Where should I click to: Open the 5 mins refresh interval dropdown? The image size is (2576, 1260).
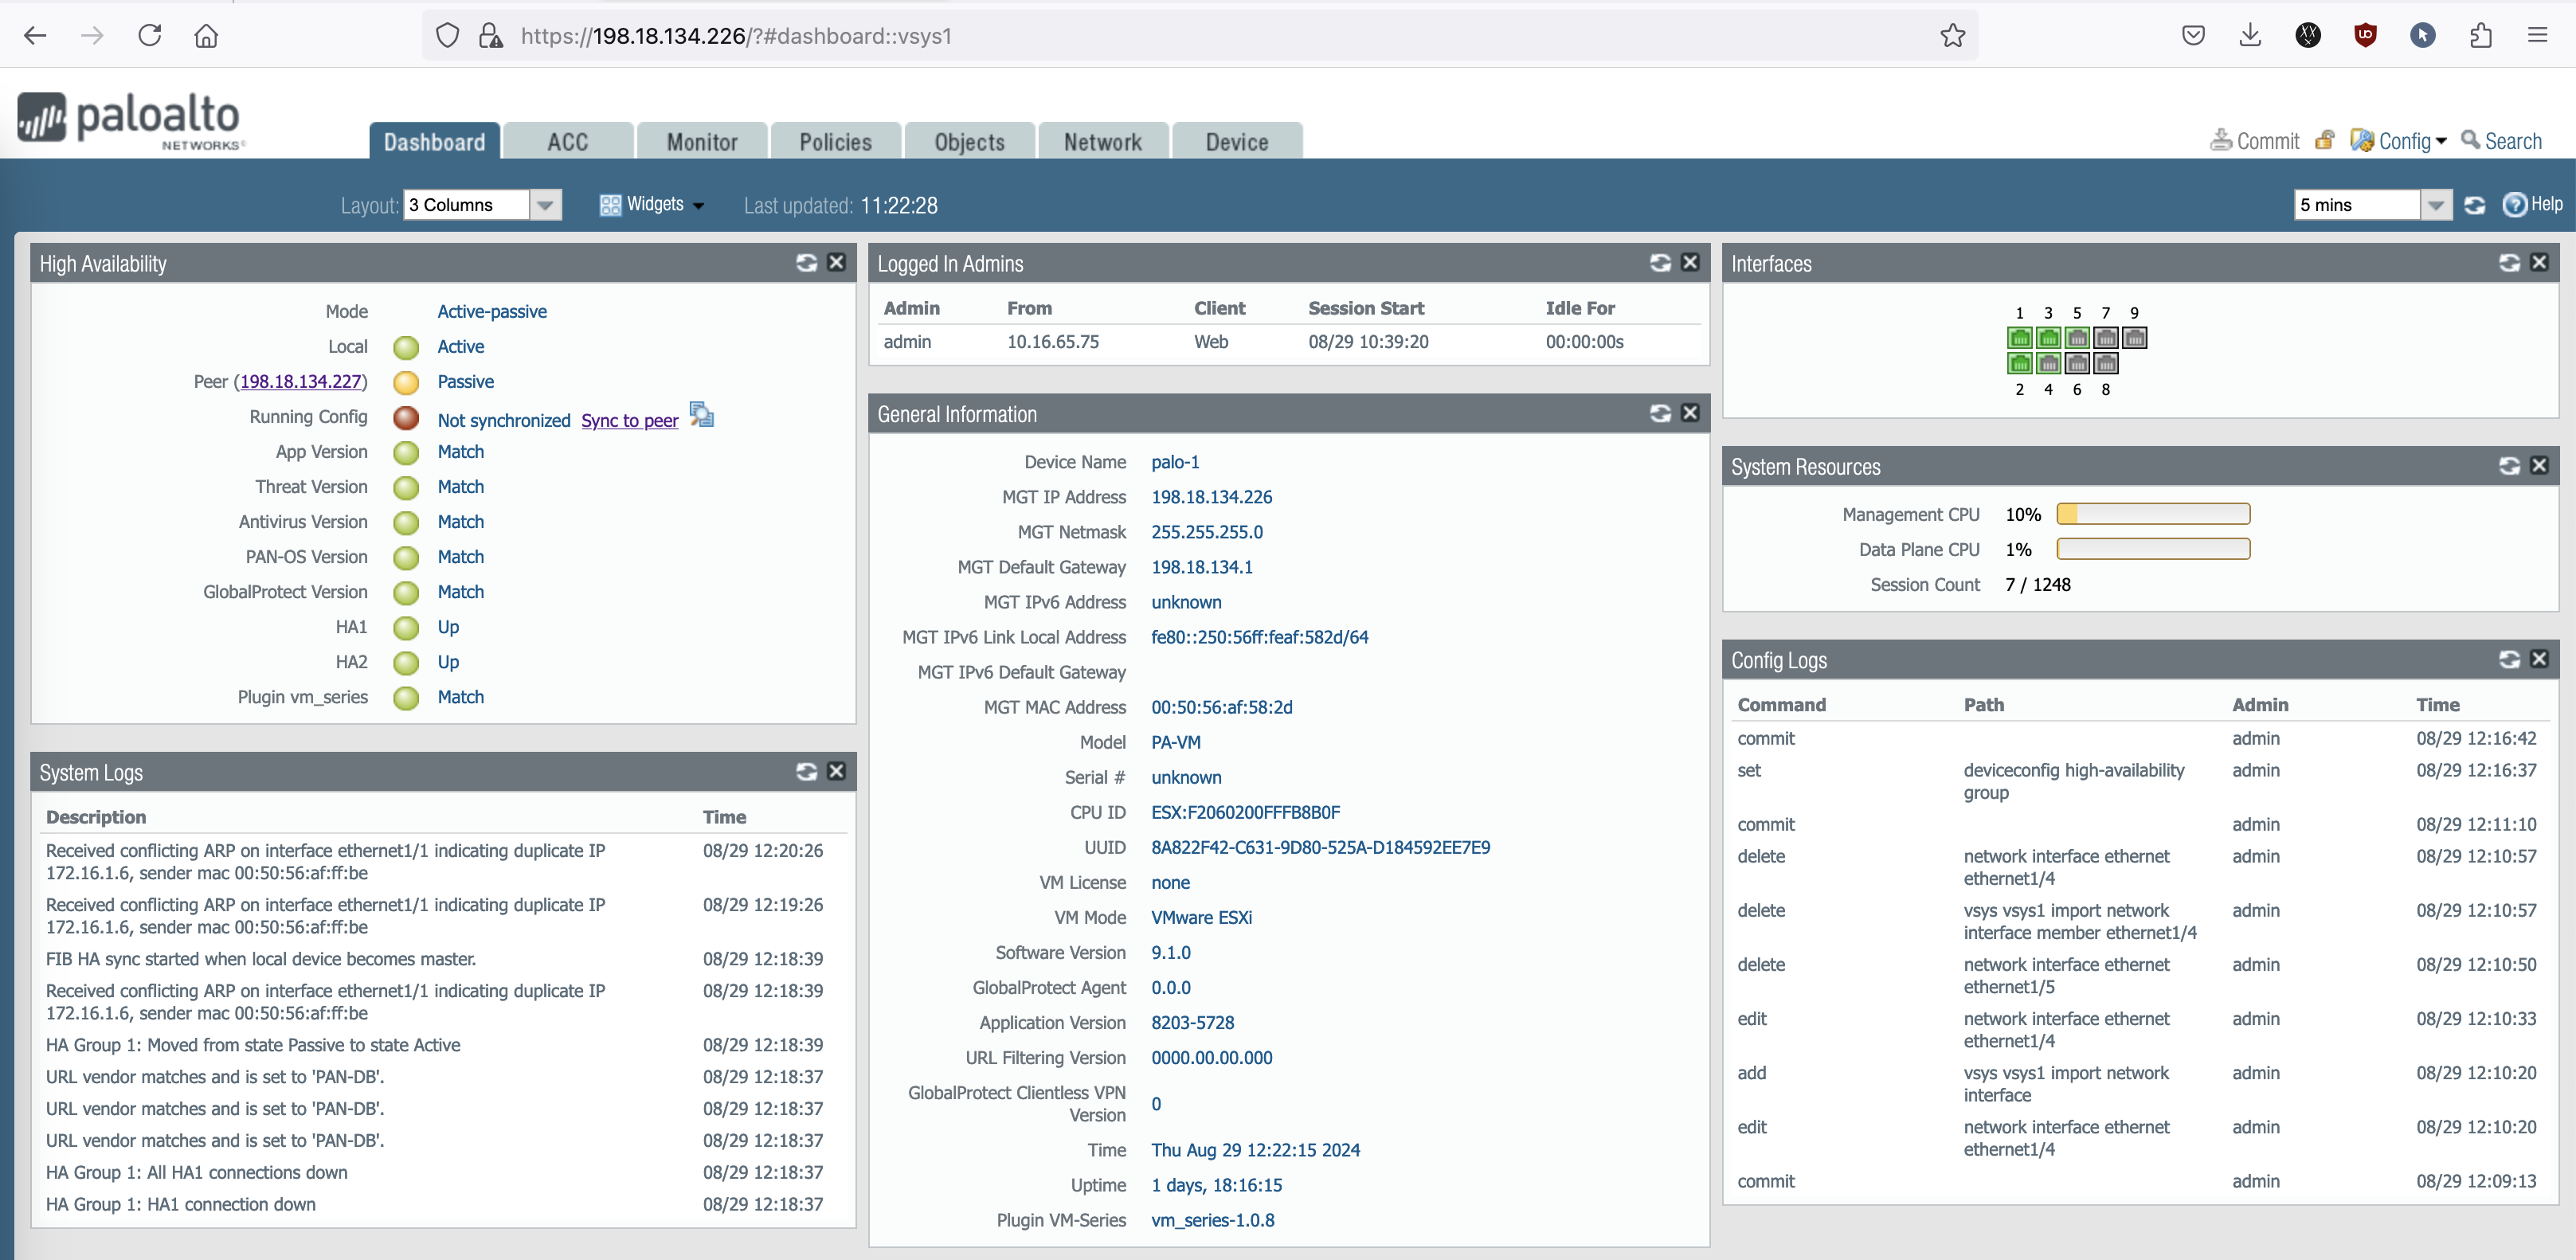pos(2435,205)
